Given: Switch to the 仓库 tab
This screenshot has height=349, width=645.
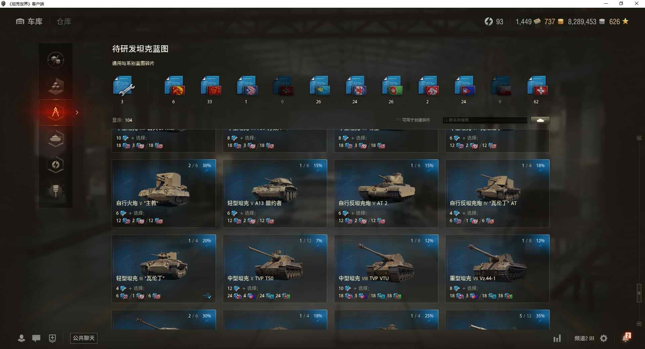Looking at the screenshot, I should click(64, 21).
